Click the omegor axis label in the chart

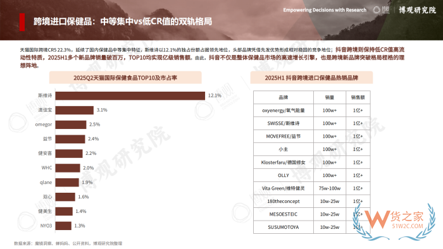[44, 124]
